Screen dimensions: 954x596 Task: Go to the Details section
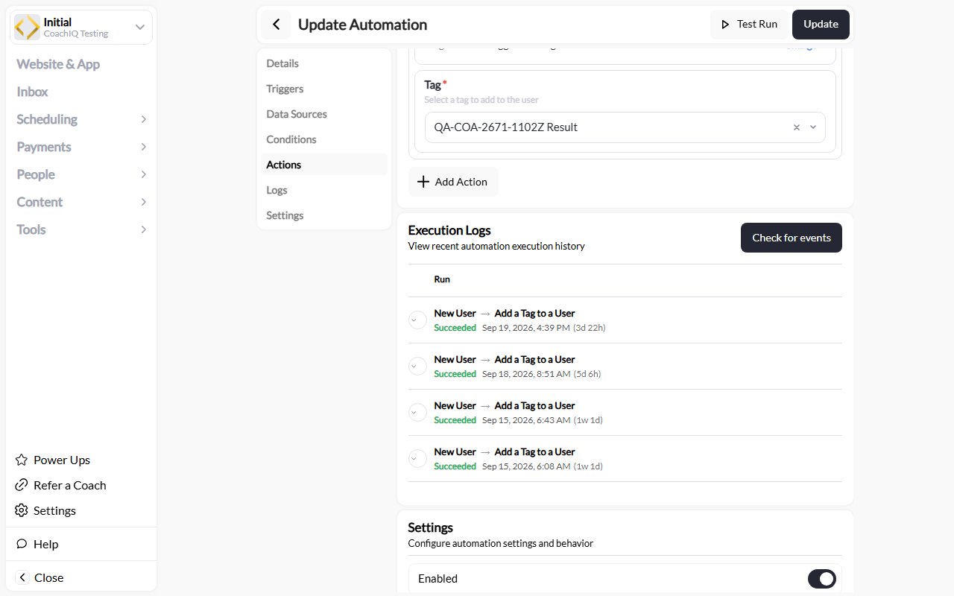point(323,63)
